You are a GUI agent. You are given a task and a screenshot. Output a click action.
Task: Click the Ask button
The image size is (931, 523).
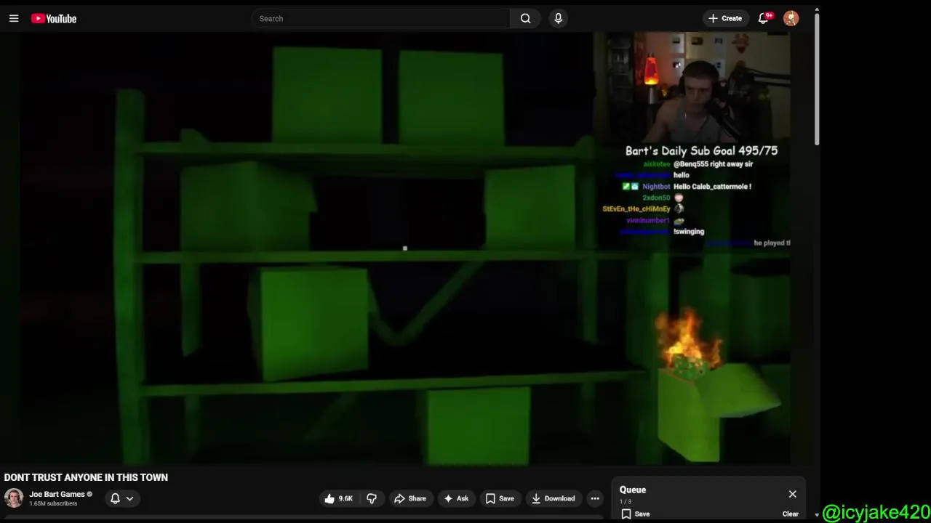tap(455, 498)
